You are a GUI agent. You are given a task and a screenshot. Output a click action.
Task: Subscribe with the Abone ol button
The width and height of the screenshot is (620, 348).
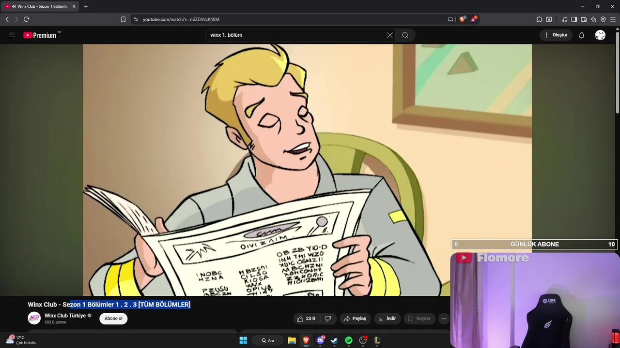pyautogui.click(x=113, y=319)
